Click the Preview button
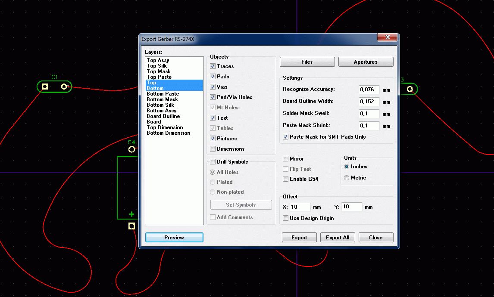The width and height of the screenshot is (494, 297). click(x=174, y=238)
